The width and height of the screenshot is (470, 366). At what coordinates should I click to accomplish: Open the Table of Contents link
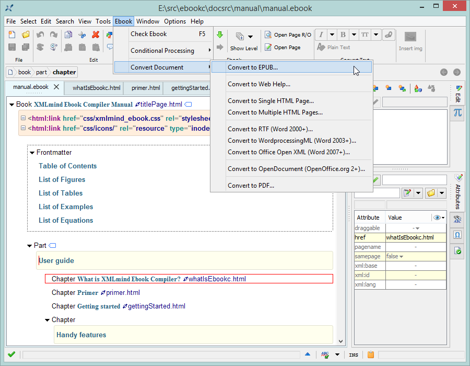pos(68,166)
